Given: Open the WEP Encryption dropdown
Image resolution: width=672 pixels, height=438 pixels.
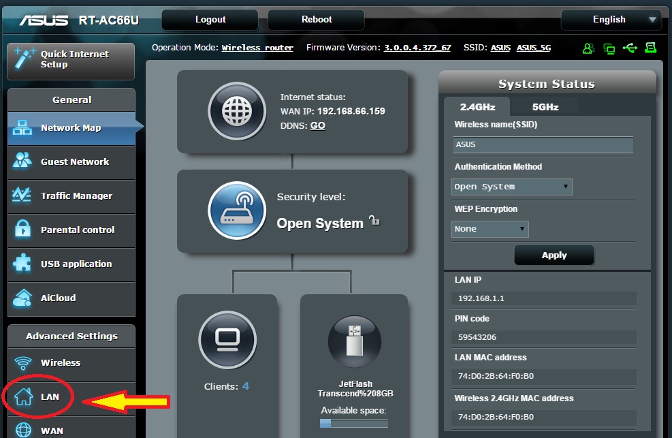Looking at the screenshot, I should pos(490,229).
